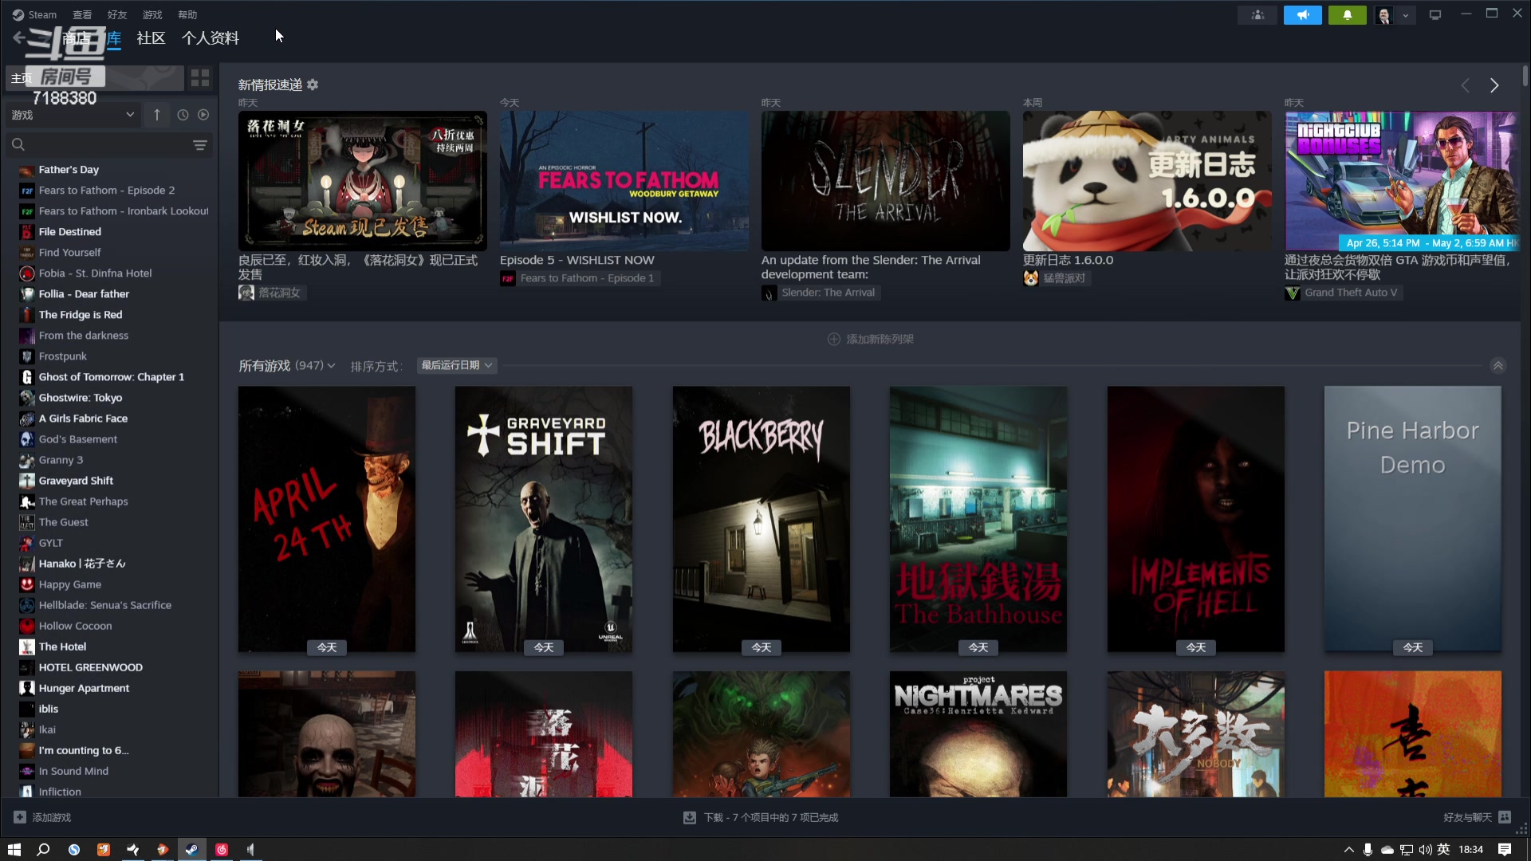Click the ready-to-play filter icon

click(203, 115)
